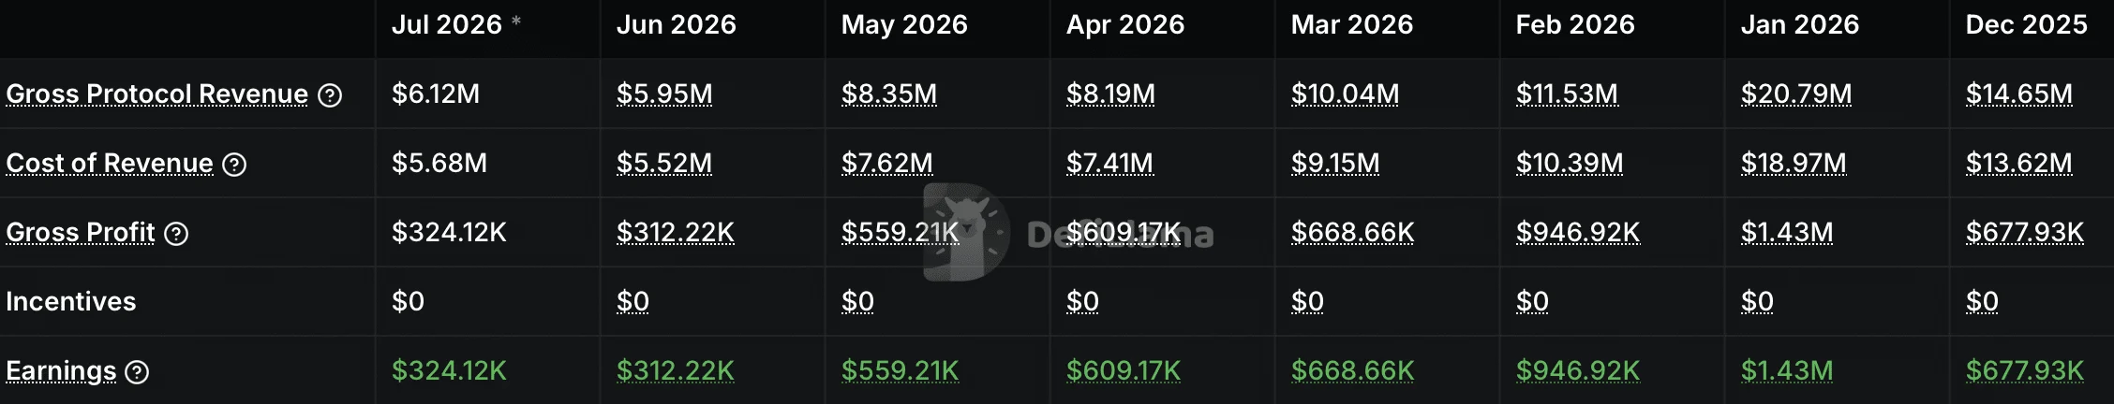Image resolution: width=2114 pixels, height=404 pixels.
Task: Click the question mark icon beside Gross Profit
Action: point(176,234)
